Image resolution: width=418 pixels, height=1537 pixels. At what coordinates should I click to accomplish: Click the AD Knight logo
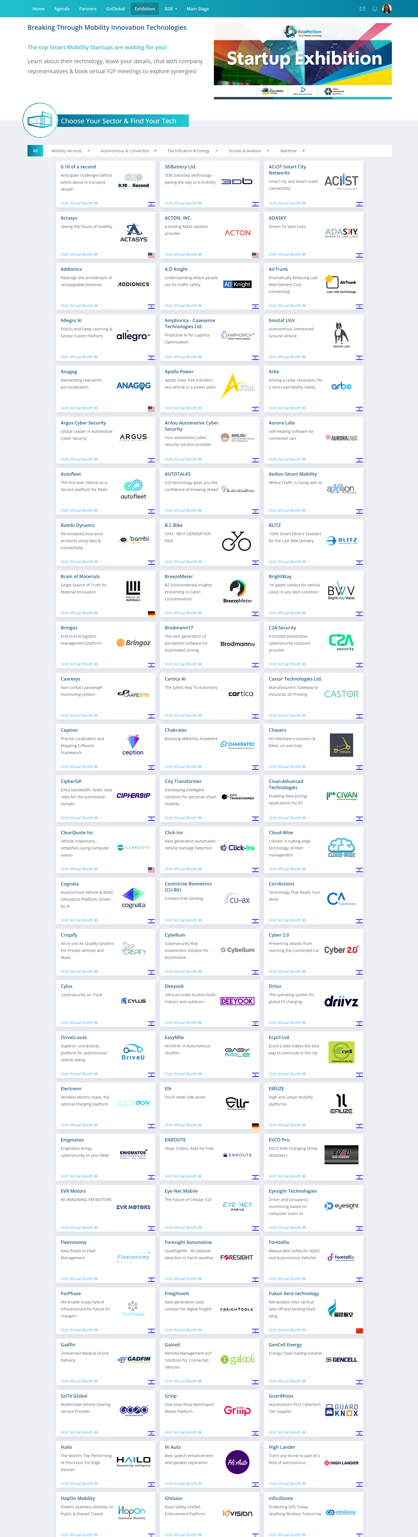point(237,285)
